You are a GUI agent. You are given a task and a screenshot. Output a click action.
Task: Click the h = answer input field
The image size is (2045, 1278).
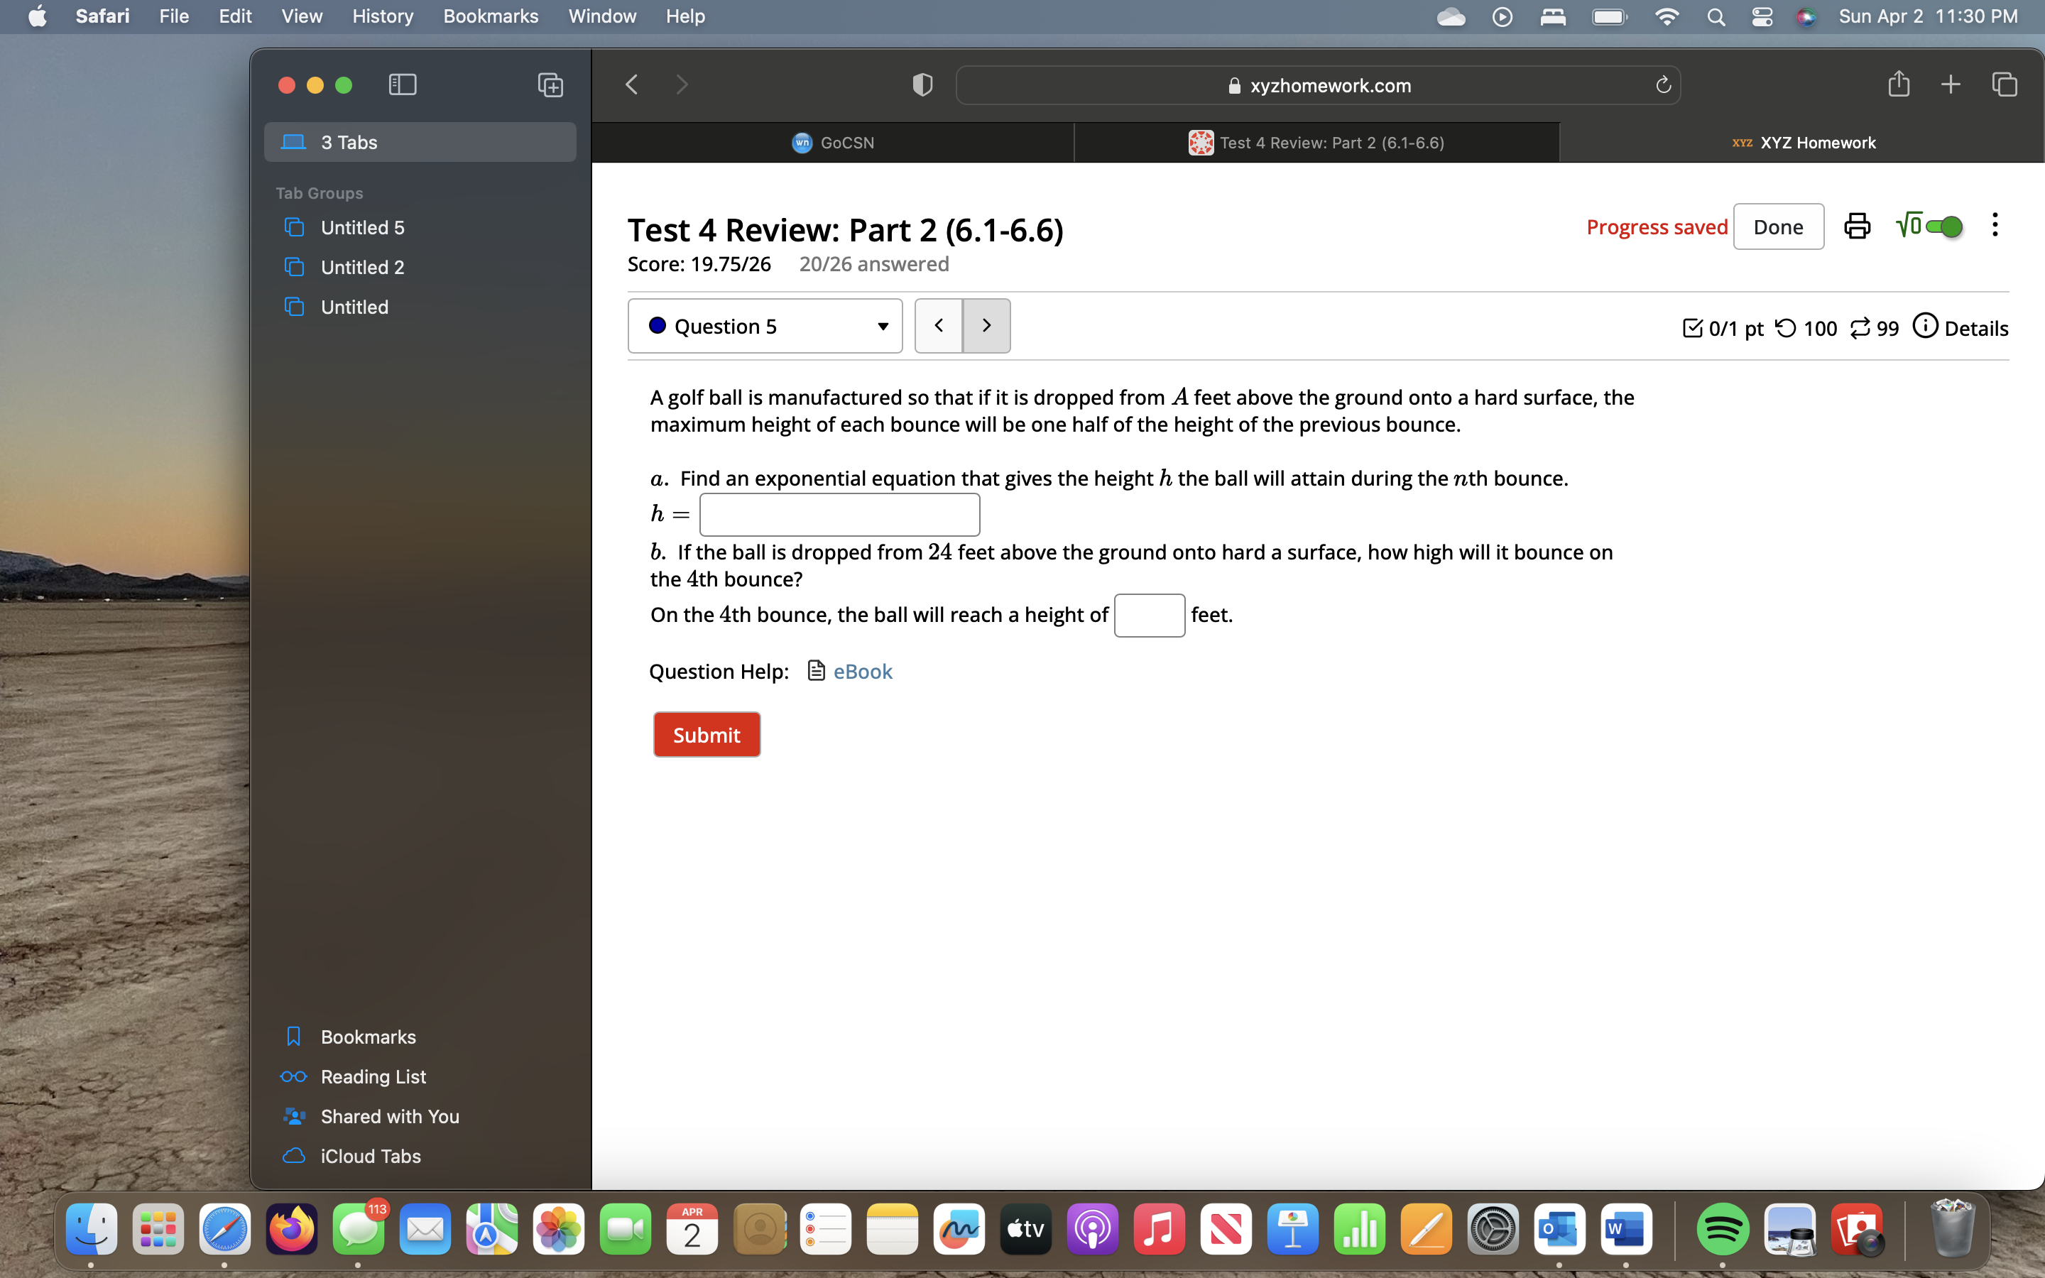point(839,515)
